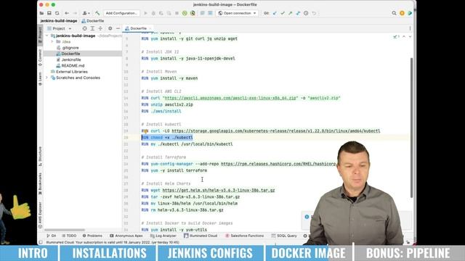Open the Problems tool window tab
Image resolution: width=465 pixels, height=261 pixels.
92,236
